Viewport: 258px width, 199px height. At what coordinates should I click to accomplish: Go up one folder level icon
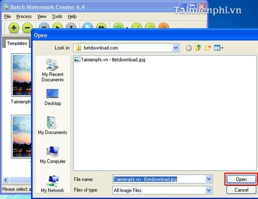pos(198,48)
